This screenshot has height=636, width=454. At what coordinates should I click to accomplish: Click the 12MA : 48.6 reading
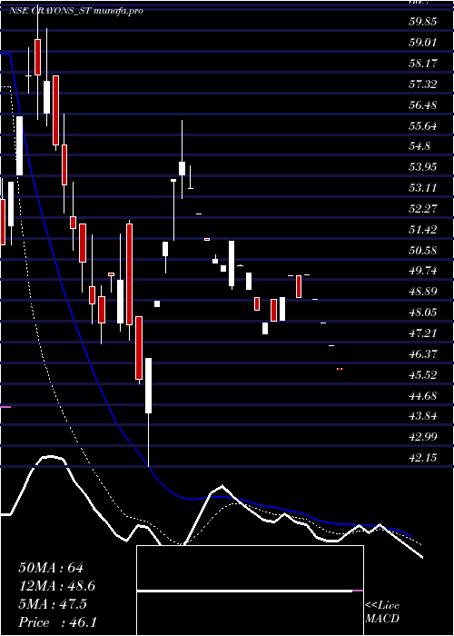[59, 586]
